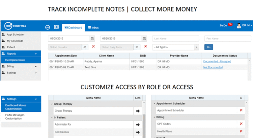Open the All Types dropdown

click(x=176, y=47)
